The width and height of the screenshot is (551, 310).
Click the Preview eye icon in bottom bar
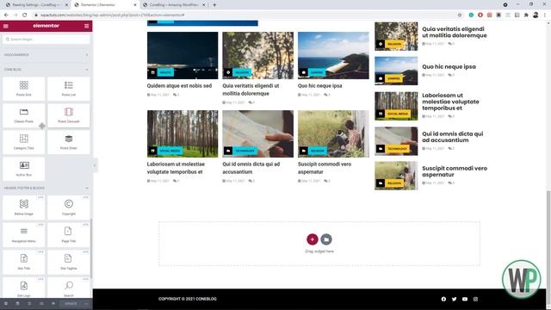tap(53, 304)
